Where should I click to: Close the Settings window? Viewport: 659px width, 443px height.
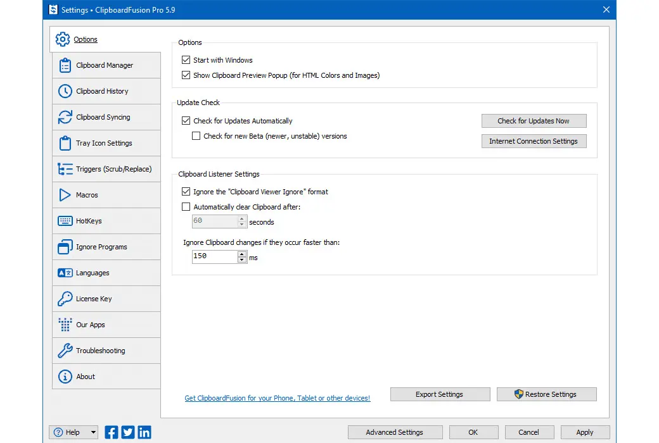tap(606, 9)
